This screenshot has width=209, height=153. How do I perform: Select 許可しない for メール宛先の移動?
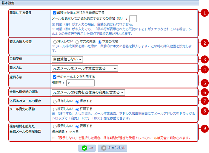[55, 110]
